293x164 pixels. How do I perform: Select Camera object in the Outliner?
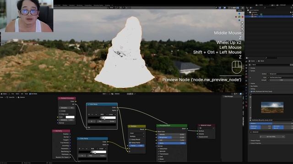pyautogui.click(x=255, y=14)
